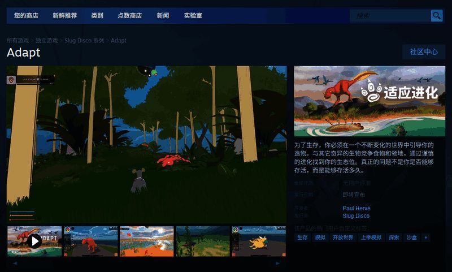The image size is (452, 272).
Task: Click Slug Disco 系列 breadcrumb
Action: (x=84, y=41)
